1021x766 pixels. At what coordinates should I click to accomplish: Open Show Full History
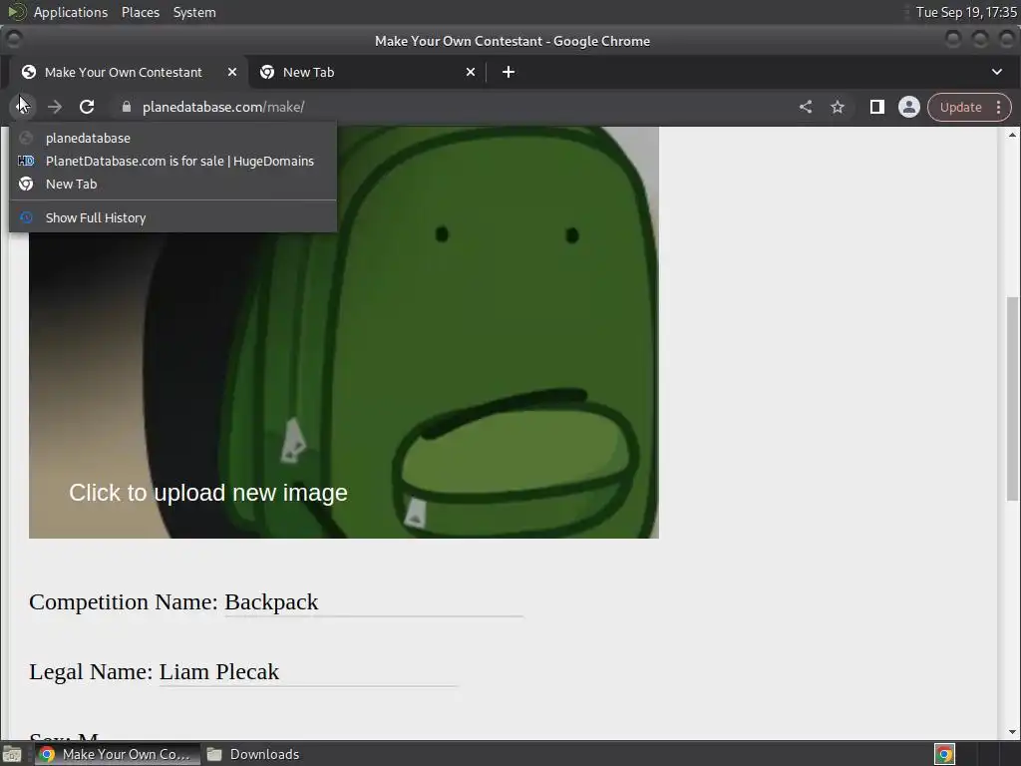pos(173,218)
